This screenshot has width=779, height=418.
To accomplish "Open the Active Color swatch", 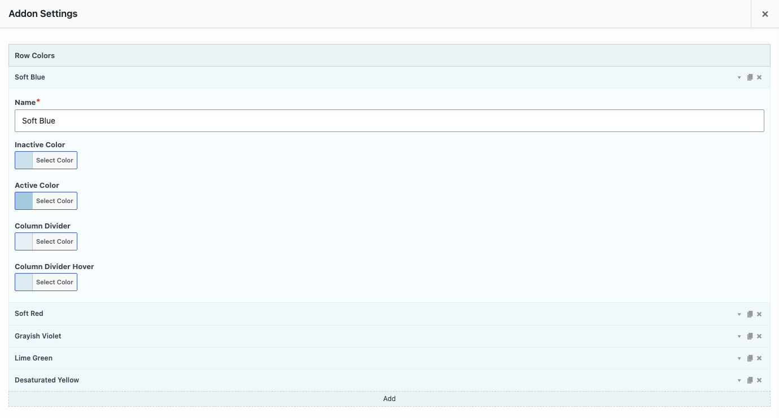I will pyautogui.click(x=24, y=201).
